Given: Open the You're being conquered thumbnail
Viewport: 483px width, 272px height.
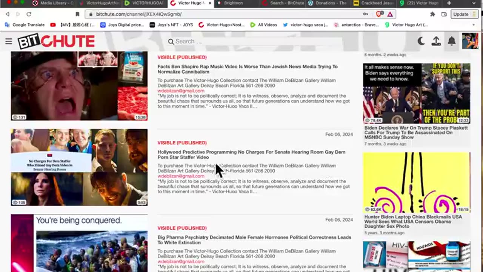Looking at the screenshot, I should [x=79, y=243].
